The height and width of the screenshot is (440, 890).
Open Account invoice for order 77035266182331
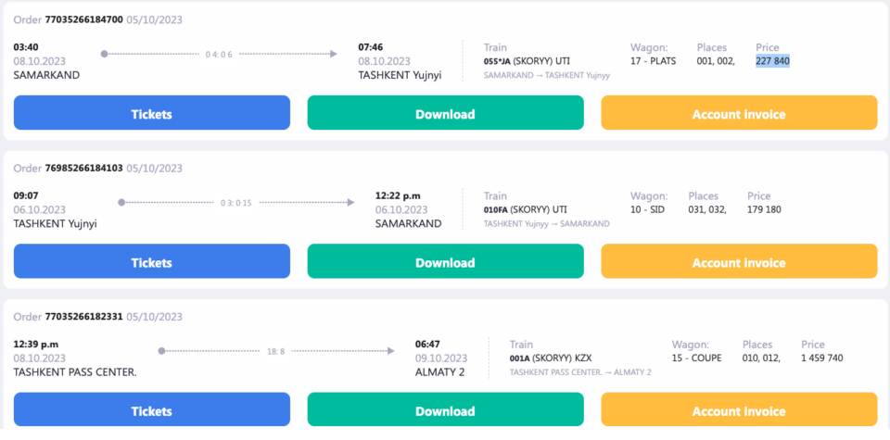[739, 410]
